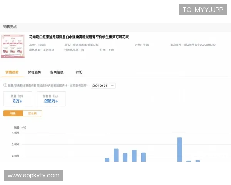Click the brand value 花知晓
This screenshot has width=231, height=185.
coord(42,45)
